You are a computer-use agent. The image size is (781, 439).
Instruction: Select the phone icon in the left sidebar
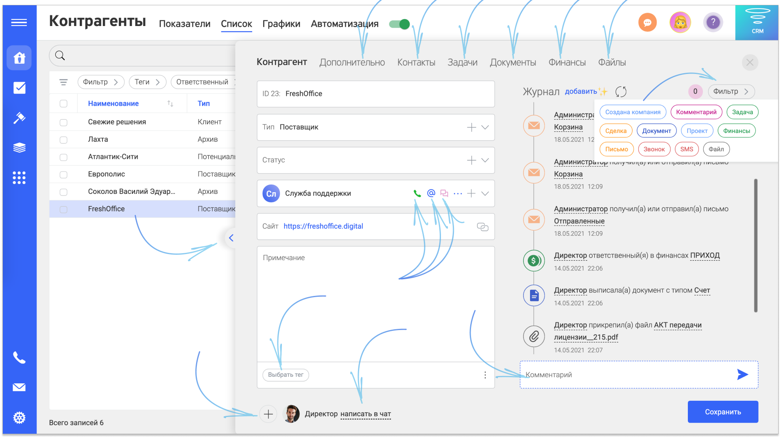[x=19, y=358]
